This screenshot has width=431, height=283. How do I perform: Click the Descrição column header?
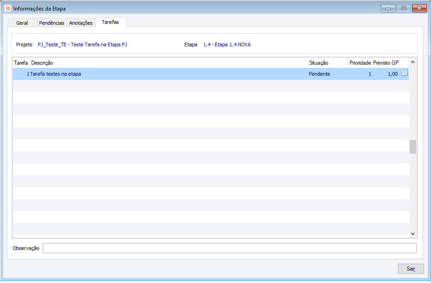click(169, 63)
